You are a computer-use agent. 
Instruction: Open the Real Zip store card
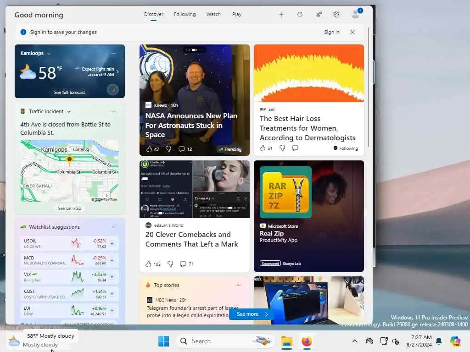[x=309, y=216]
